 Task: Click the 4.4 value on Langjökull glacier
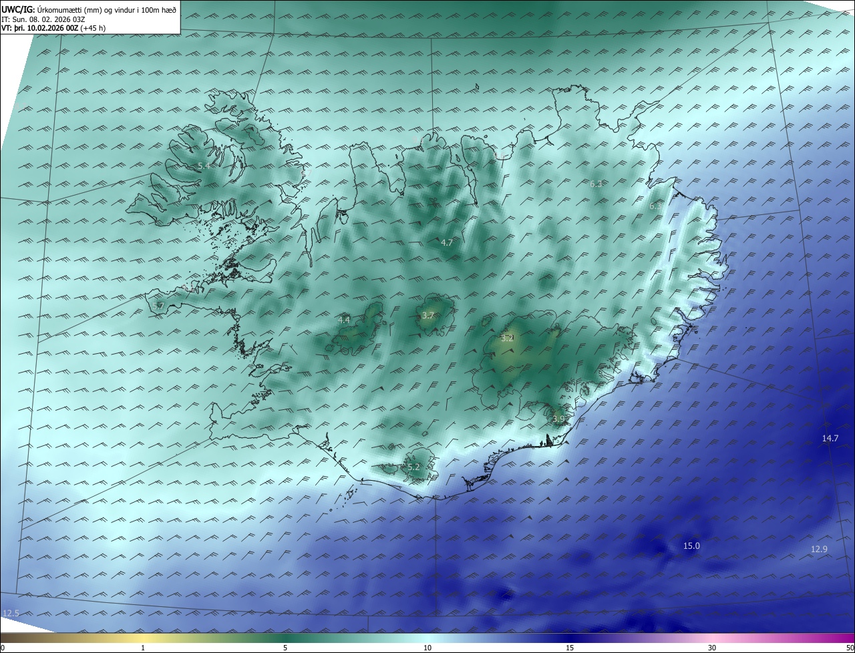coord(344,320)
